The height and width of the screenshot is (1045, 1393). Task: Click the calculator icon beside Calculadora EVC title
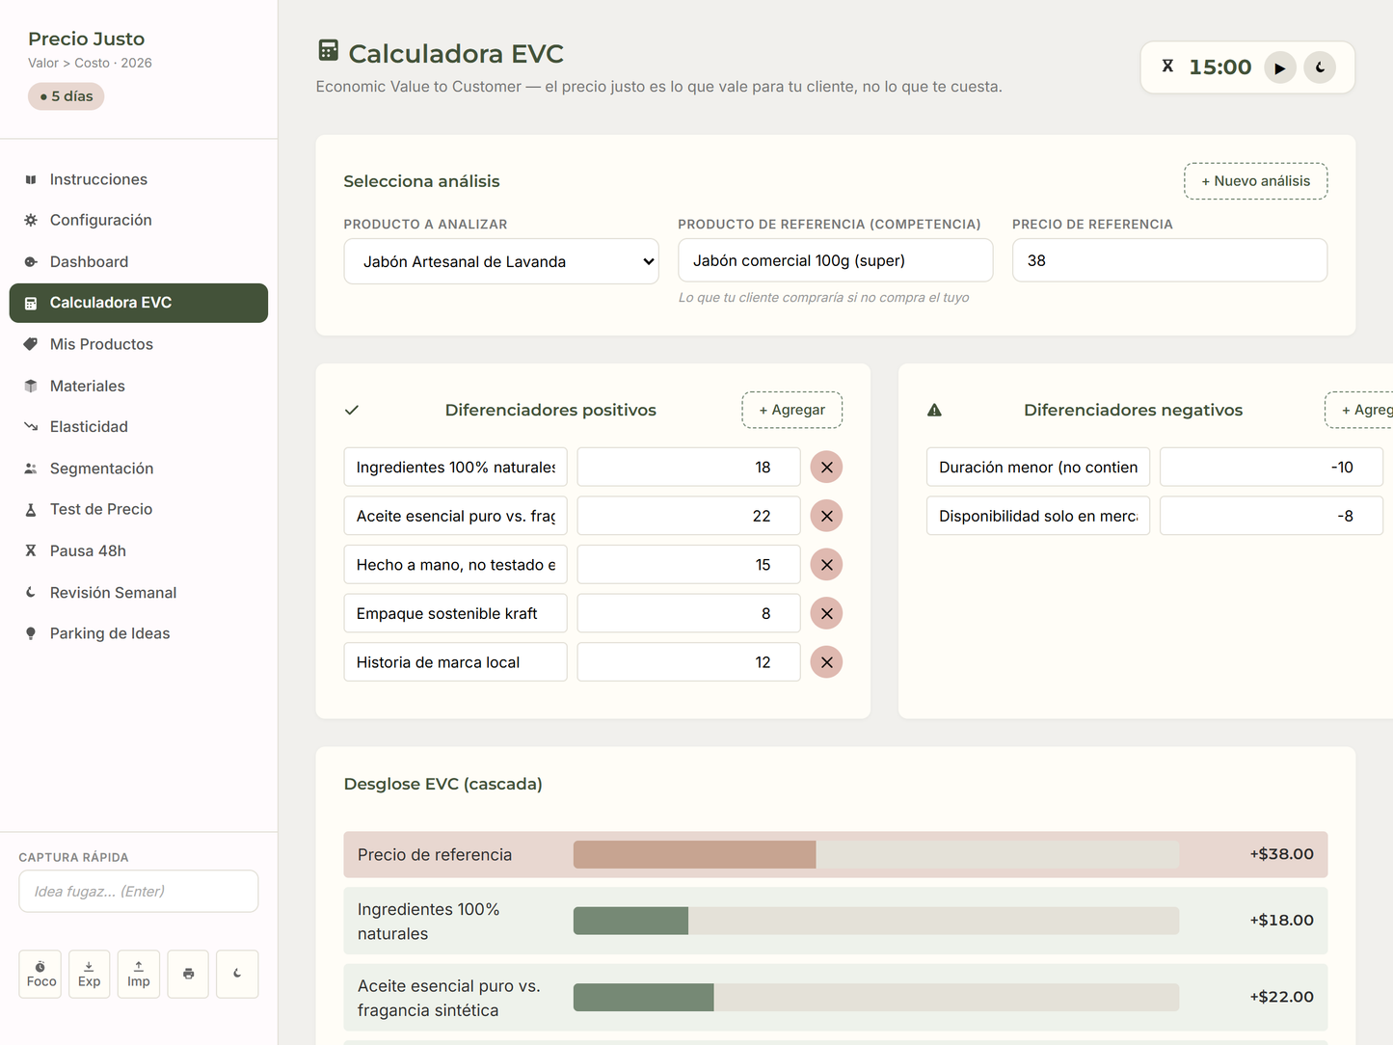[328, 50]
